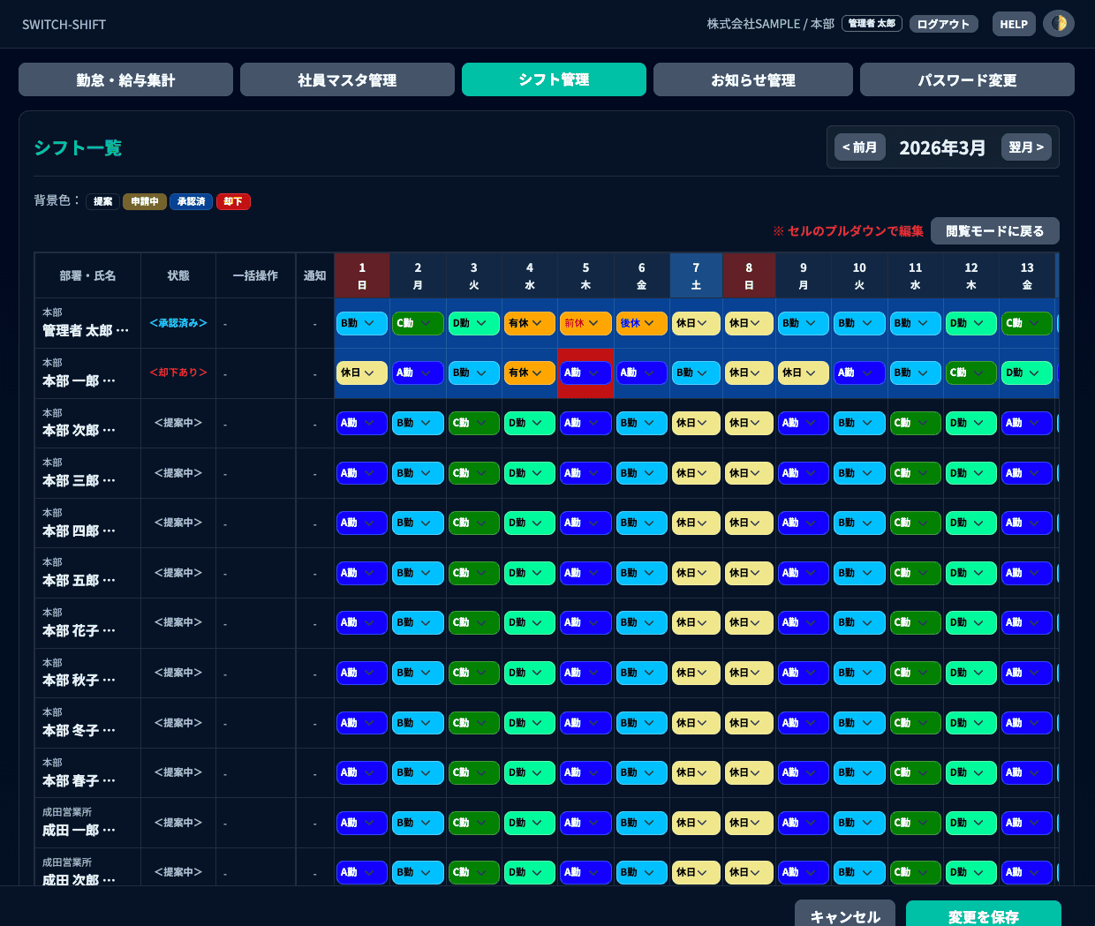Click the ellipsis next to 本部 三郎
Screen dimensions: 1095x926
coord(109,481)
